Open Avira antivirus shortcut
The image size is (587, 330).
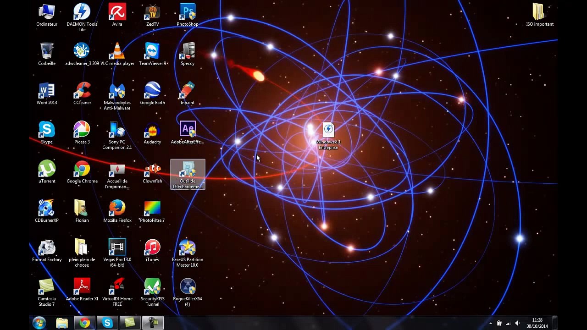(117, 15)
